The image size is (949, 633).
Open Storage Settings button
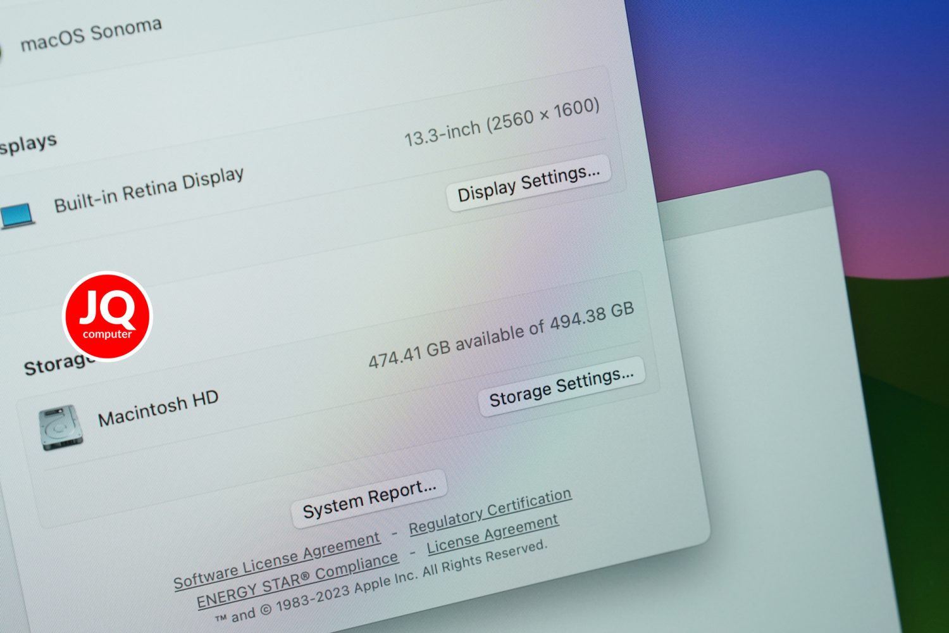pos(562,386)
